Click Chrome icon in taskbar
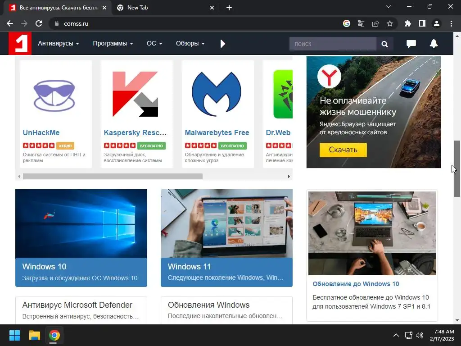 [54, 335]
